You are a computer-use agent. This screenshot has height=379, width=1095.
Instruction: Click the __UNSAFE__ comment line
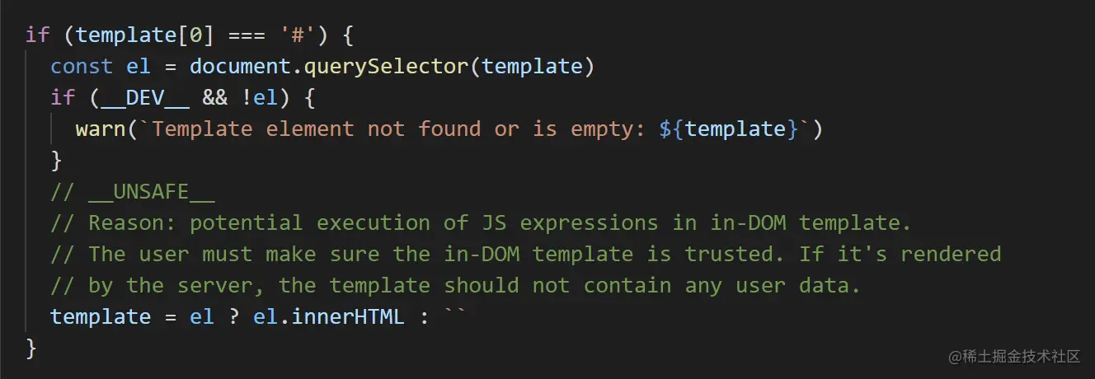pyautogui.click(x=151, y=191)
